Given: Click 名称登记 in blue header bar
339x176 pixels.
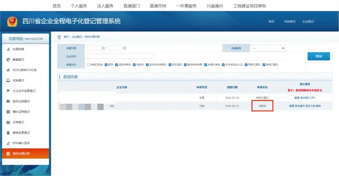Looking at the screenshot, I should point(290,22).
